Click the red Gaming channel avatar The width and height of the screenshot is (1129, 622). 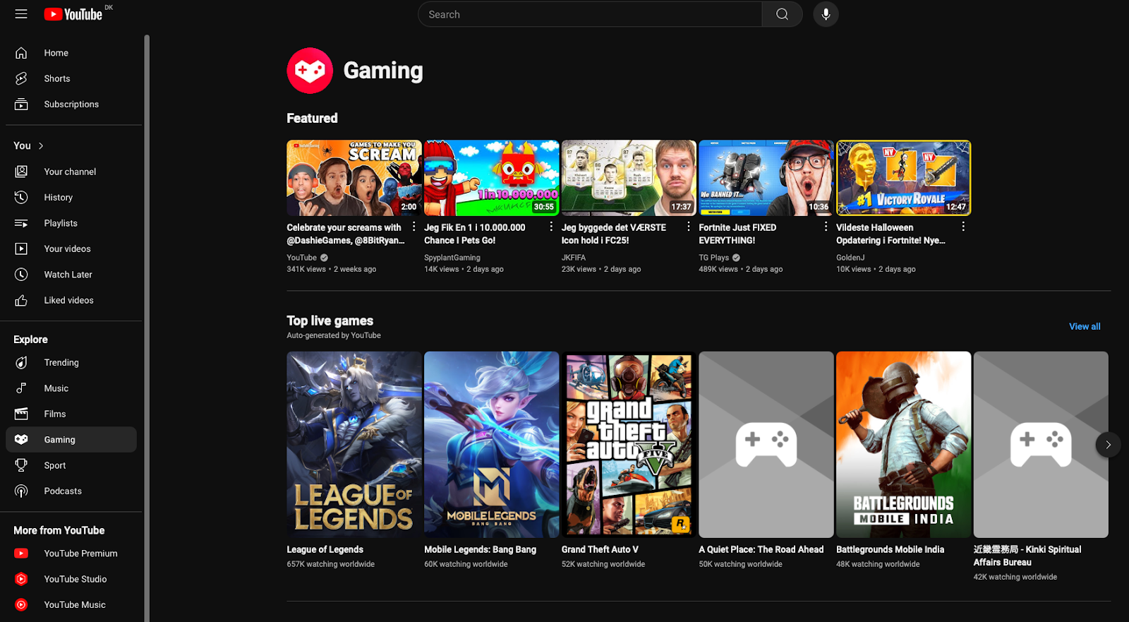pos(310,71)
